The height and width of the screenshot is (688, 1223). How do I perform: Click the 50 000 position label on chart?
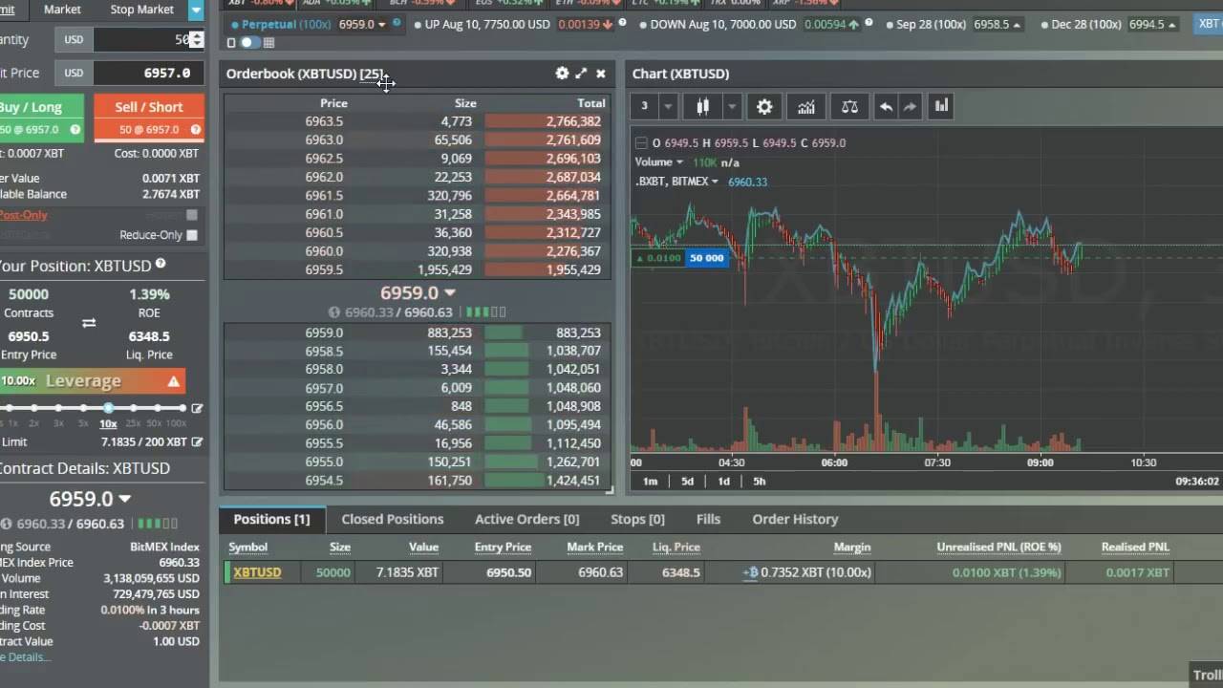(x=707, y=258)
